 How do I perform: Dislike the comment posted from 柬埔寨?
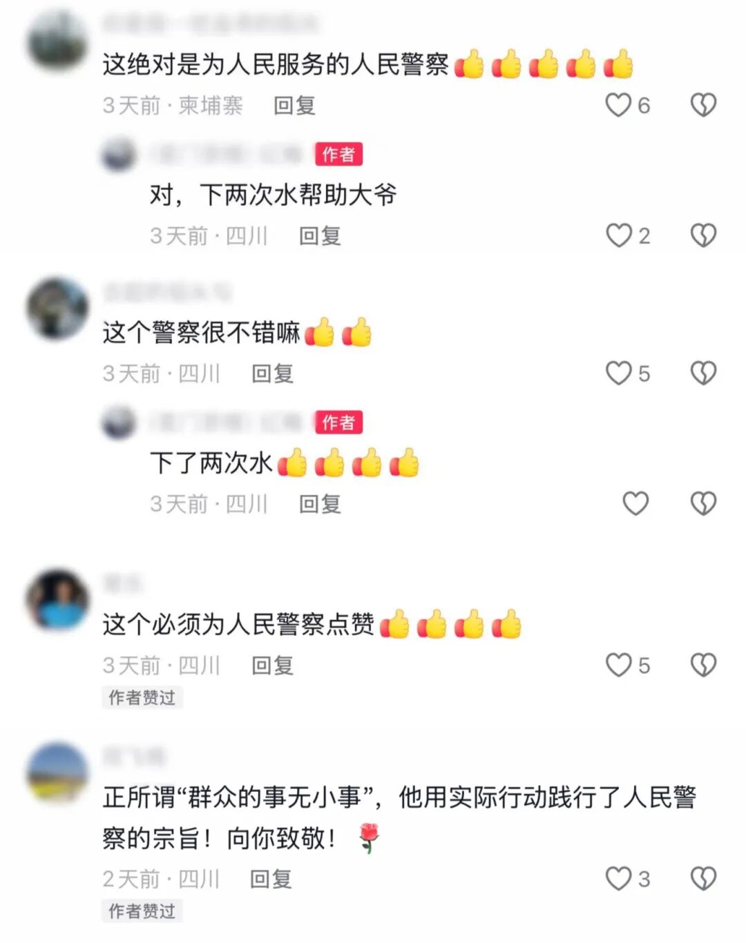pyautogui.click(x=703, y=105)
